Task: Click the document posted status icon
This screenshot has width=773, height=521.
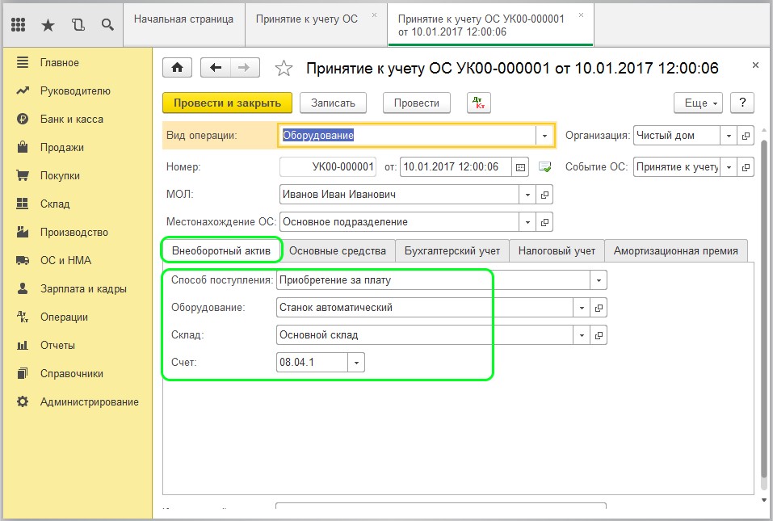Action: [544, 167]
